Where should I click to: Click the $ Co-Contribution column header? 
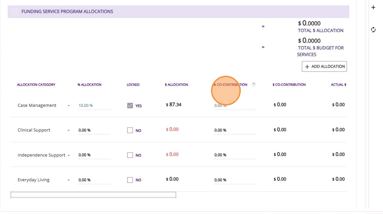289,85
